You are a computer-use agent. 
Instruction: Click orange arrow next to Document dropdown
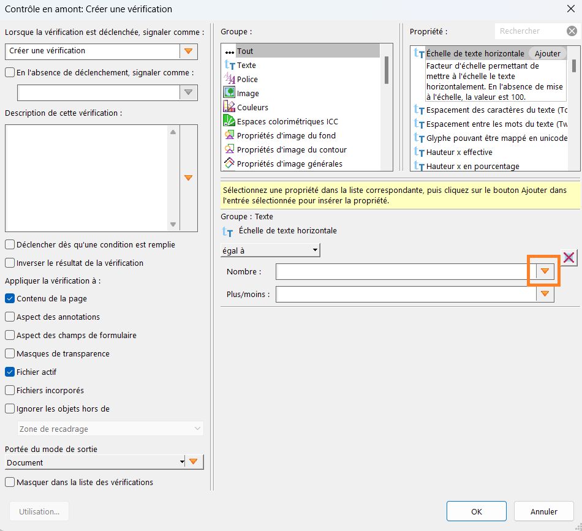pos(194,462)
